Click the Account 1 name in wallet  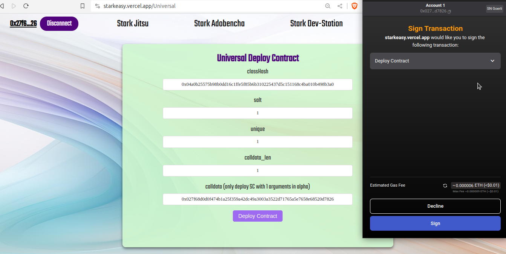pos(435,5)
